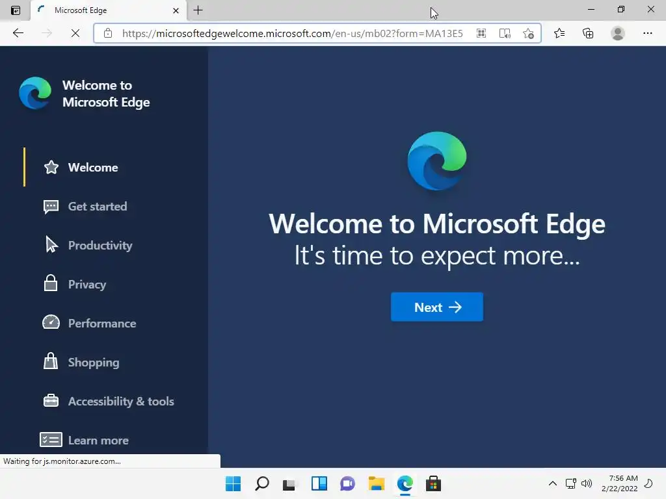Click the Performance gauge icon
This screenshot has width=666, height=499.
[x=51, y=322]
